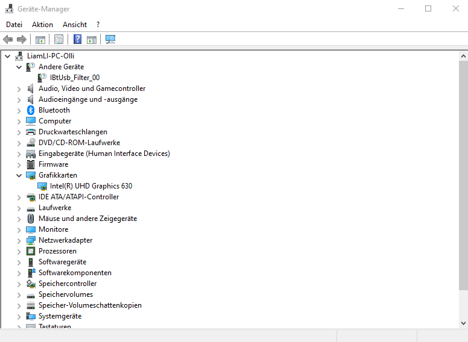Viewport: 468px width, 342px height.
Task: Expand the Firmware category arrow
Action: 19,165
